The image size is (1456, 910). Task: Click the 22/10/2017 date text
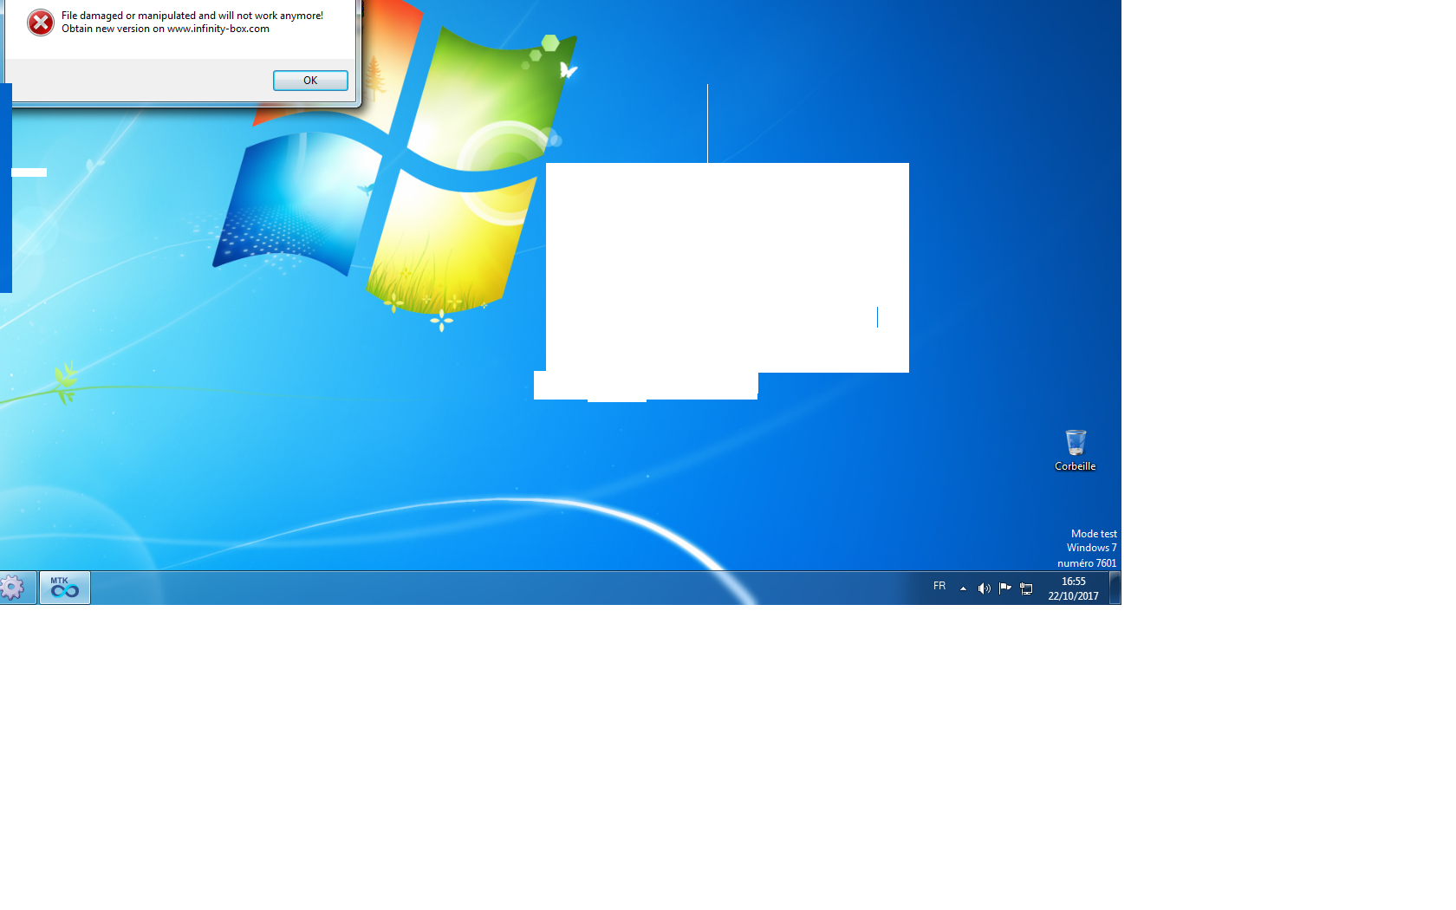pos(1074,596)
